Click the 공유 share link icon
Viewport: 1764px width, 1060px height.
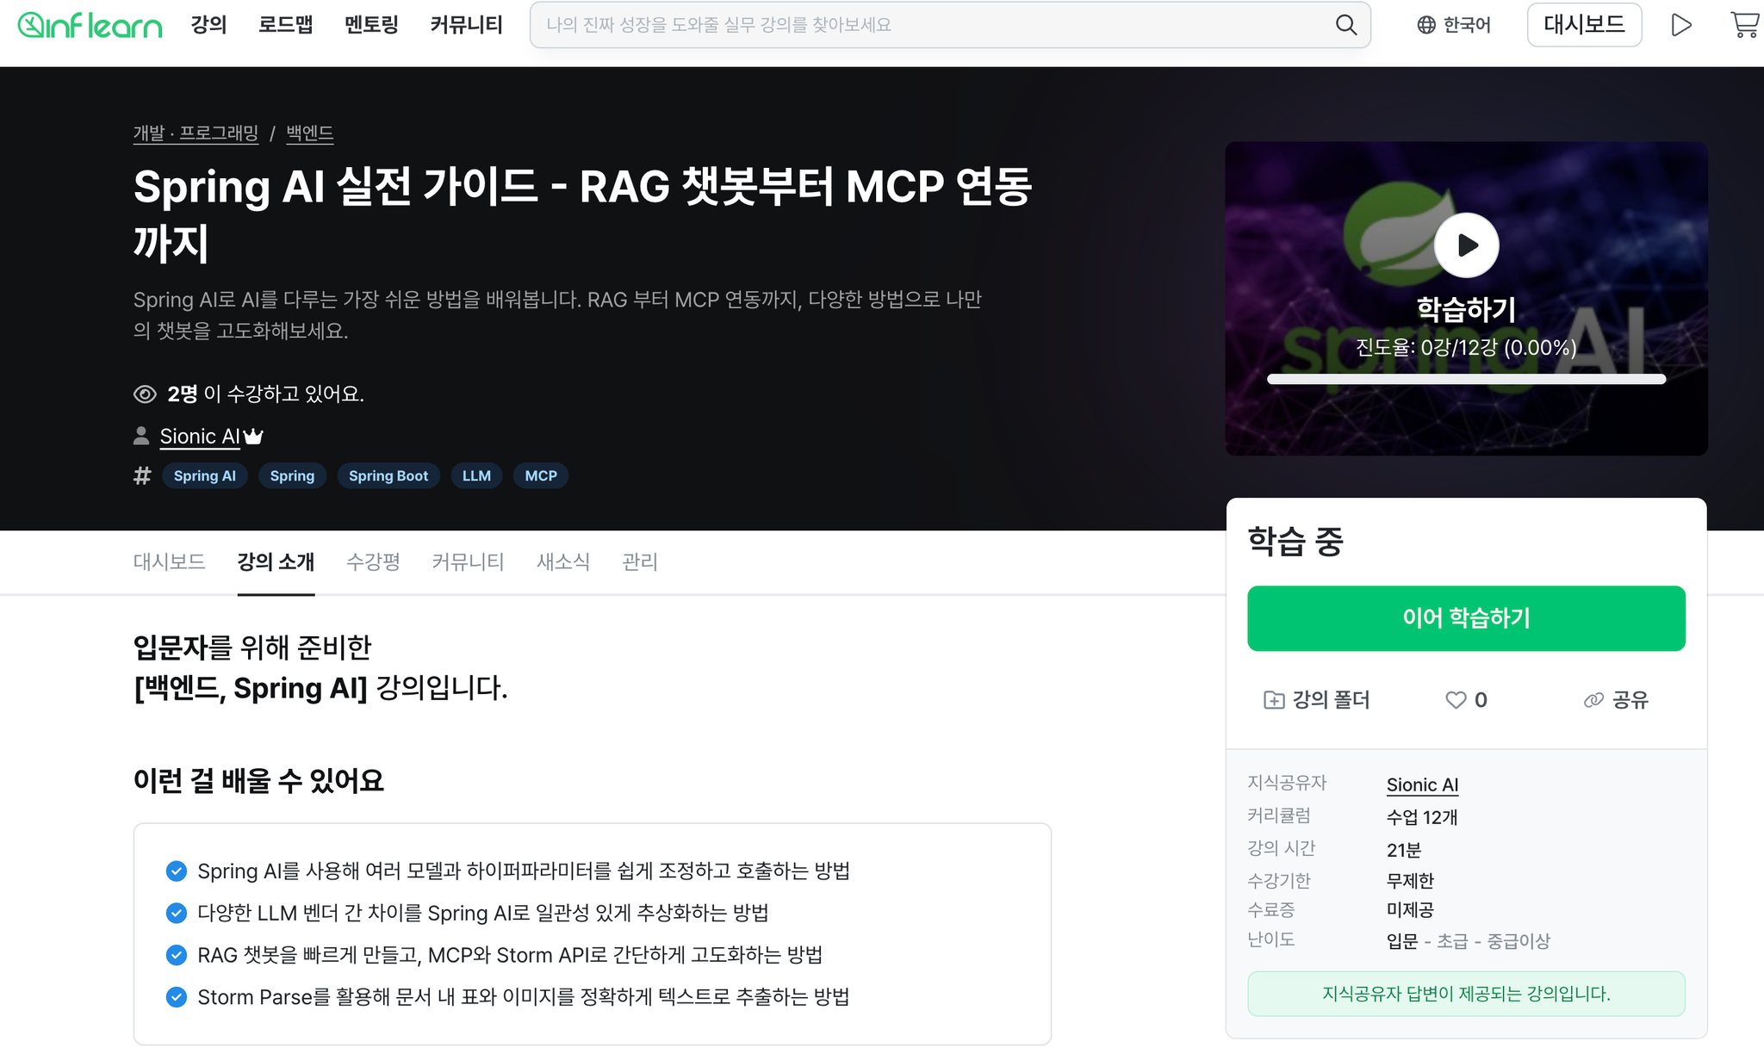point(1593,700)
